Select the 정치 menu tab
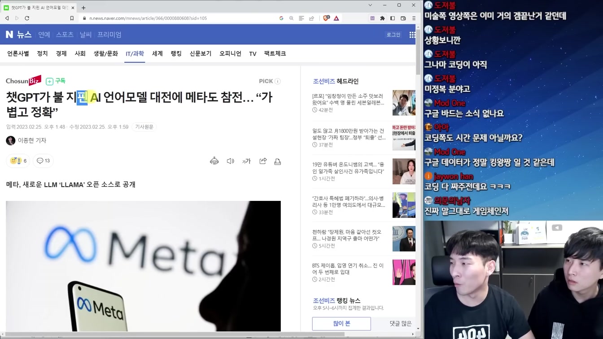 click(42, 53)
